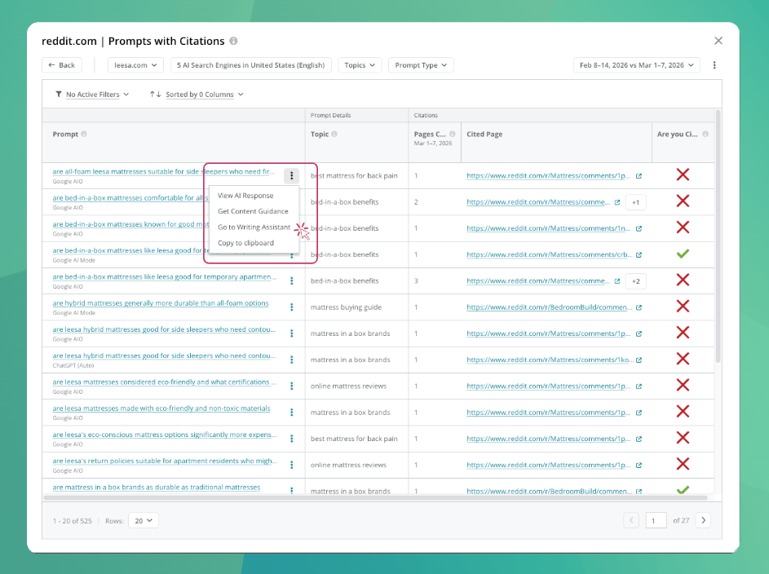769x574 pixels.
Task: Click info icon next to Topic column header
Action: (334, 135)
